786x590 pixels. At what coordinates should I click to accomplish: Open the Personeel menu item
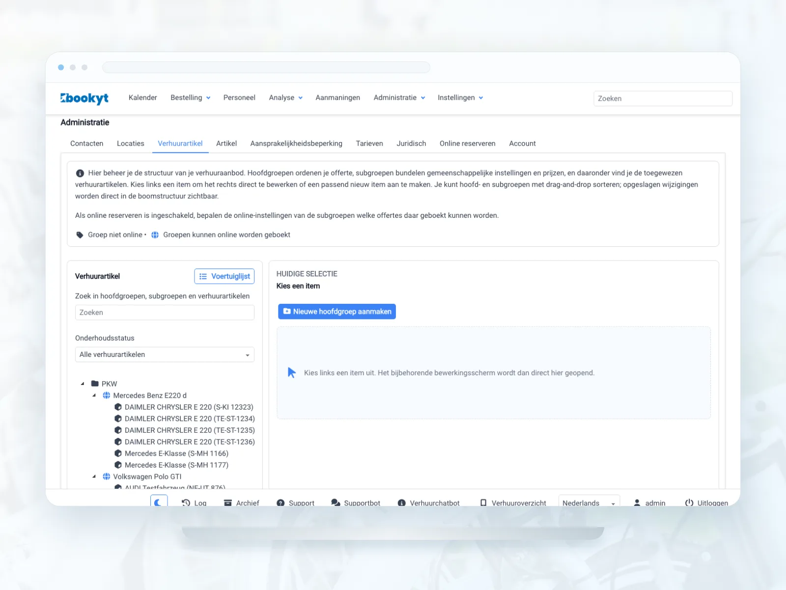[x=239, y=98]
